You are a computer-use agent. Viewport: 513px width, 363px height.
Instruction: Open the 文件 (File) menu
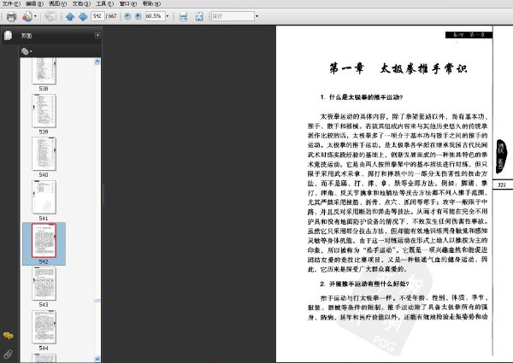(11, 3)
